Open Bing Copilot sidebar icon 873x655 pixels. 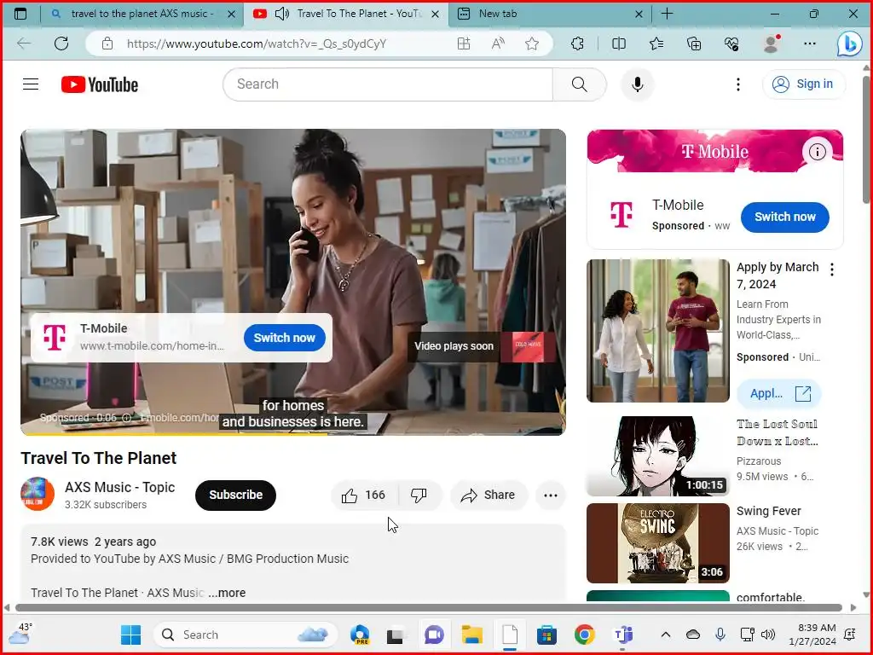tap(850, 43)
